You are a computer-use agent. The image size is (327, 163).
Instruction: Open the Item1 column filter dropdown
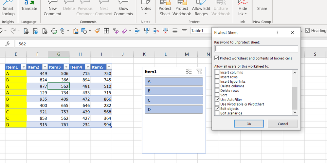click(24, 67)
